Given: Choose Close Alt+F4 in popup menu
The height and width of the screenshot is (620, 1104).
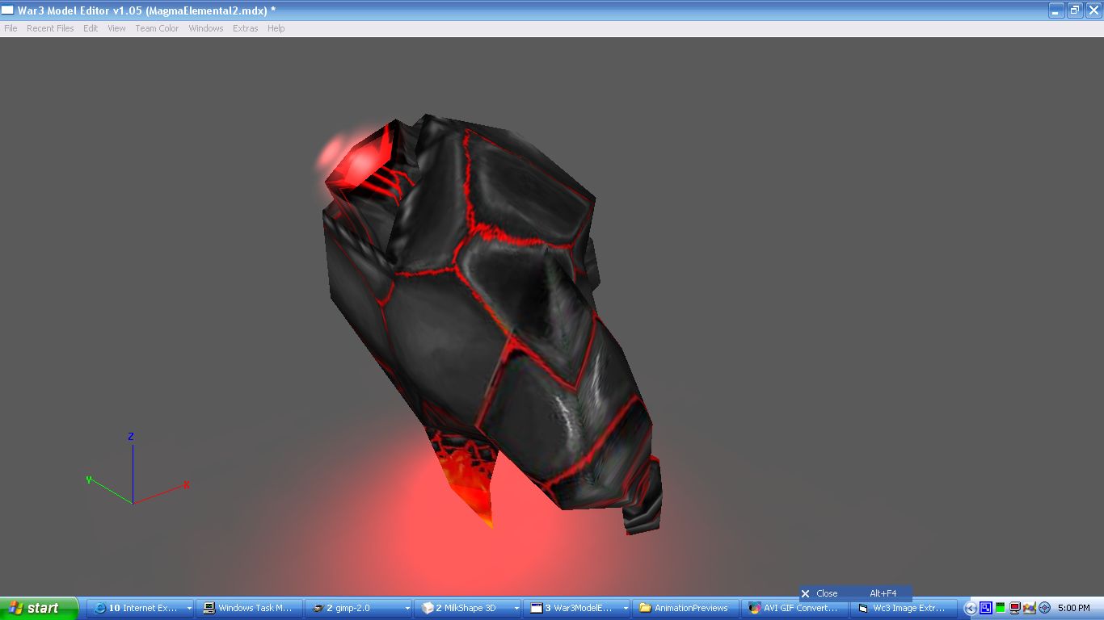Looking at the screenshot, I should click(855, 593).
